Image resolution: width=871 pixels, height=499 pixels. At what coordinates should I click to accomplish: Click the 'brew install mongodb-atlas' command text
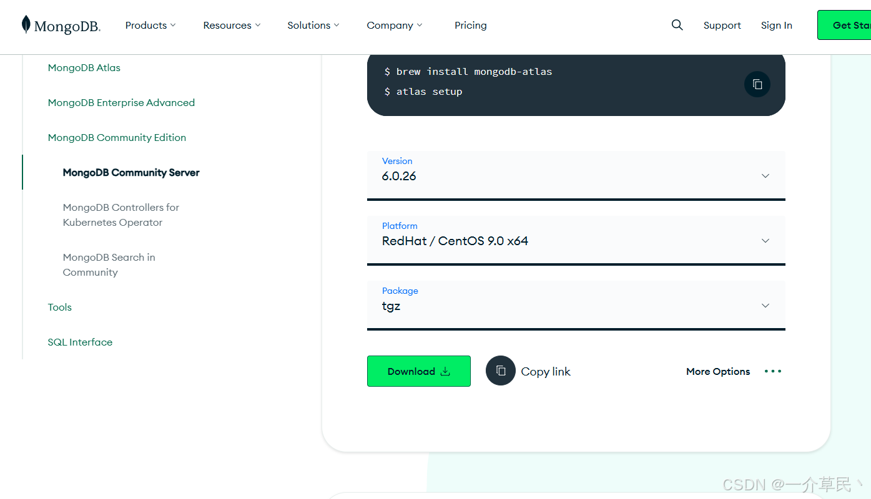[474, 71]
